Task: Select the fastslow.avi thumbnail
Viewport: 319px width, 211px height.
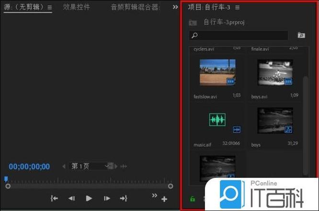Action: (x=217, y=72)
